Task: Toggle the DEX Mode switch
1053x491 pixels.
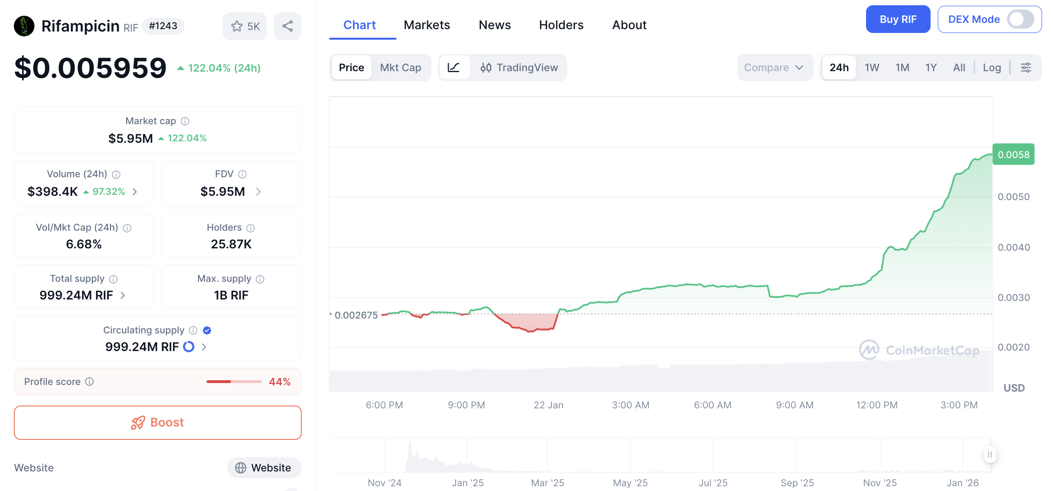Action: tap(1020, 20)
